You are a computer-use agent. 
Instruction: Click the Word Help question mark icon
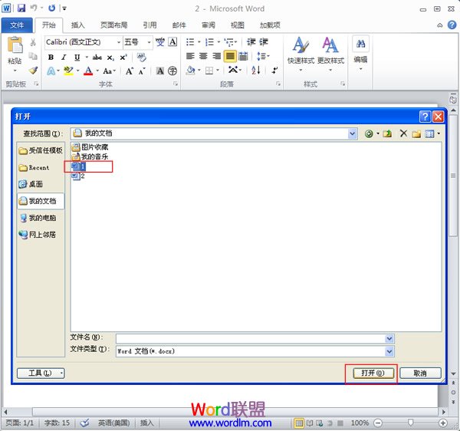click(452, 25)
